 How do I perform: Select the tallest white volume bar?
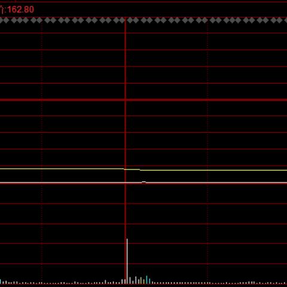coord(127,261)
